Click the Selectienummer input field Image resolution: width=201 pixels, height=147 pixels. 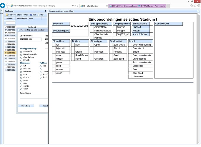(31, 39)
